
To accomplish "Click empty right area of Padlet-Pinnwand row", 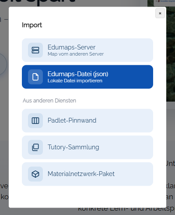I will 128,120.
